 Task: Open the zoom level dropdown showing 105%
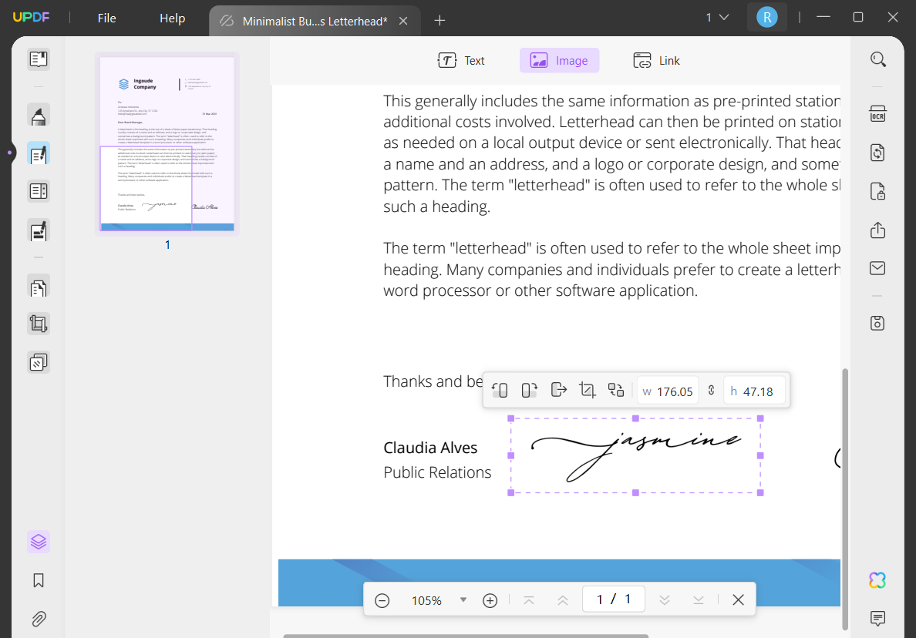pos(463,599)
